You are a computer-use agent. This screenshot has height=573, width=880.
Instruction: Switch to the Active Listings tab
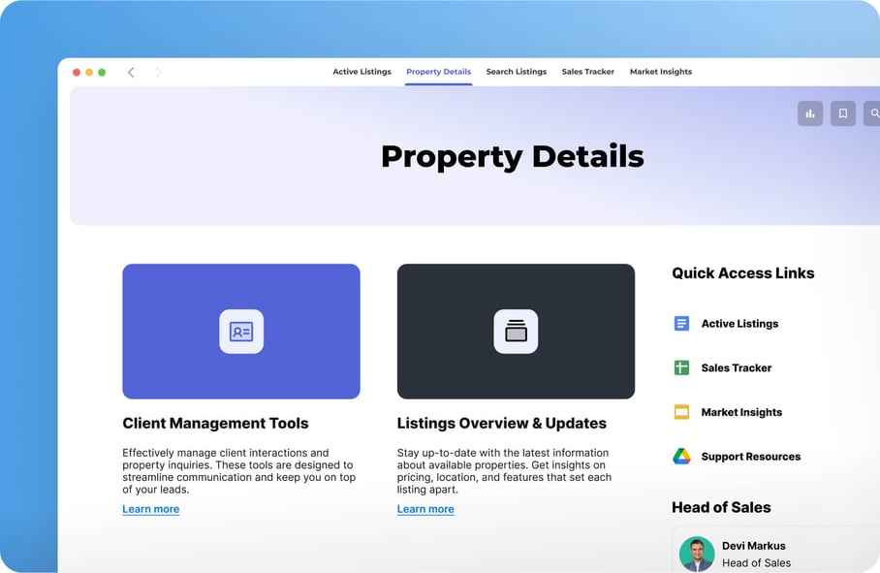[x=361, y=72]
